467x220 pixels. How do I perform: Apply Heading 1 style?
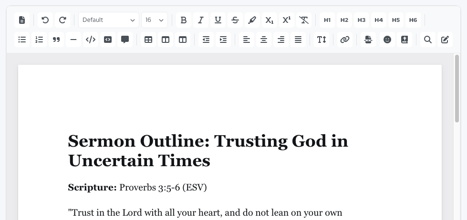point(327,20)
